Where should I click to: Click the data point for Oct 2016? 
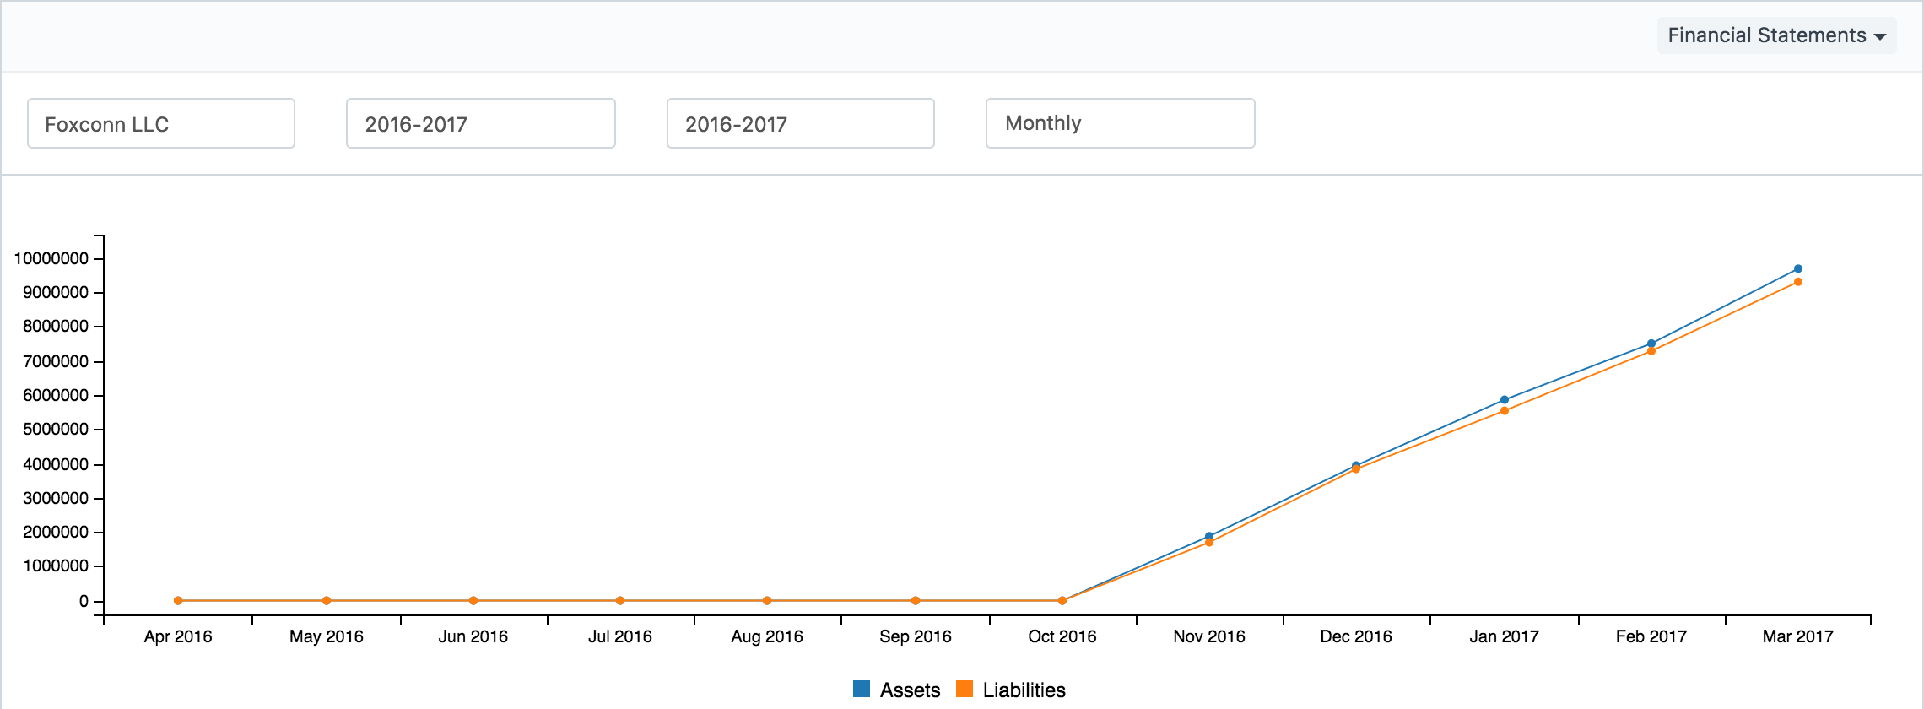[x=1062, y=601]
